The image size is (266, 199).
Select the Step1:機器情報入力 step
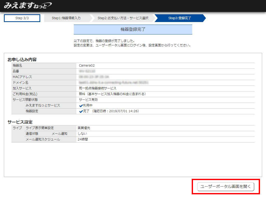[x=66, y=18]
